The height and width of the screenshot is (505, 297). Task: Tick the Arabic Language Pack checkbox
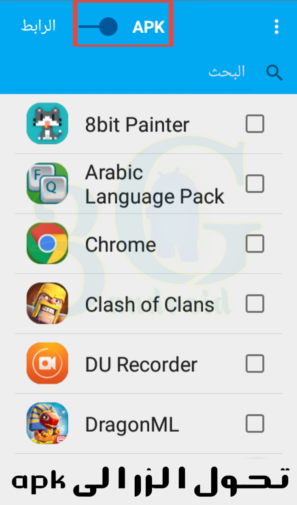pyautogui.click(x=255, y=183)
